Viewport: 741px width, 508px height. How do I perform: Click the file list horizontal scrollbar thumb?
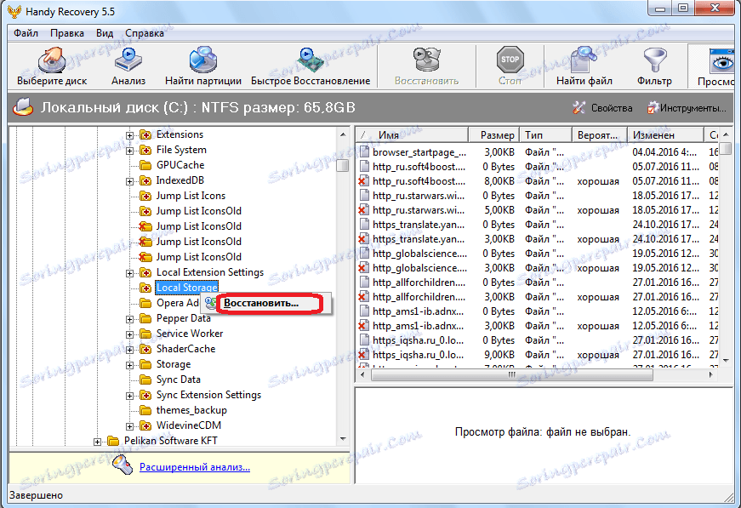point(512,374)
